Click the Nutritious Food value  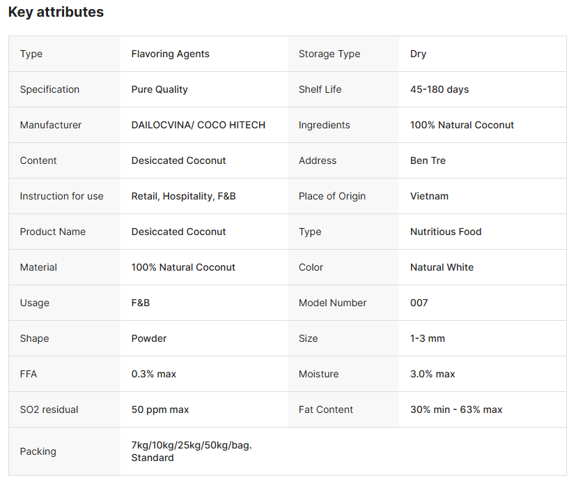pyautogui.click(x=446, y=232)
